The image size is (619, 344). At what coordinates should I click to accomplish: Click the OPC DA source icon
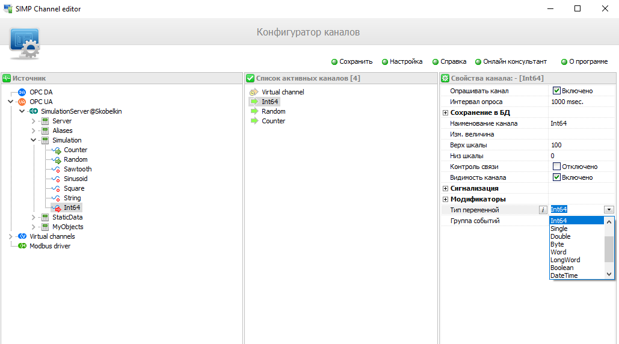point(22,92)
